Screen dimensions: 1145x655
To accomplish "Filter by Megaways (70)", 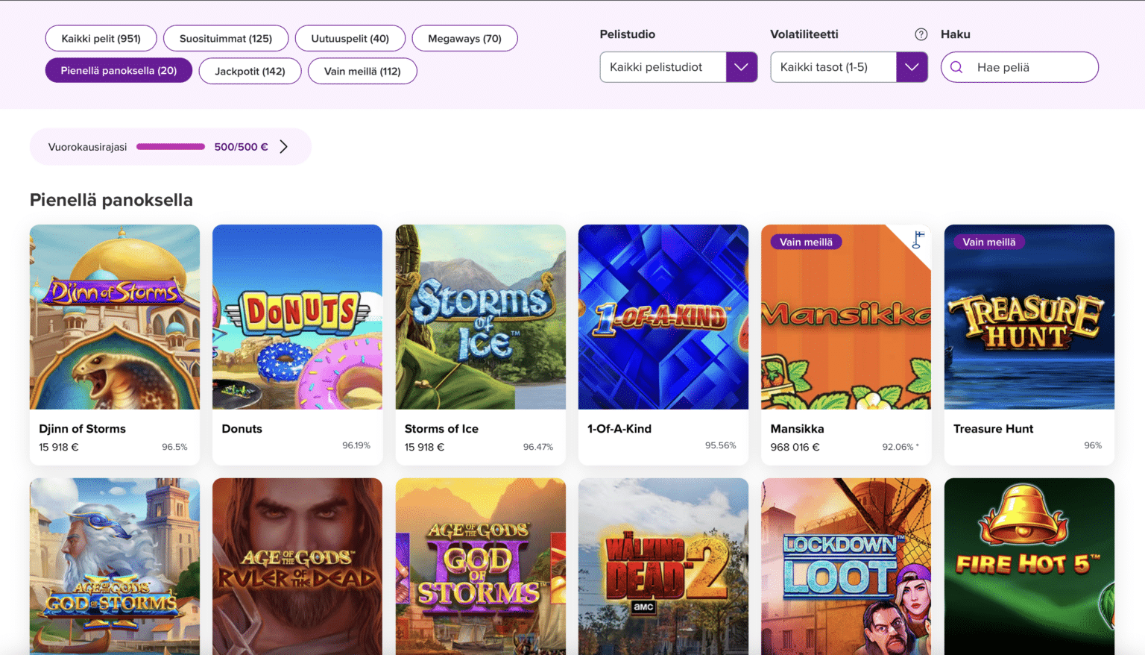I will [x=464, y=38].
